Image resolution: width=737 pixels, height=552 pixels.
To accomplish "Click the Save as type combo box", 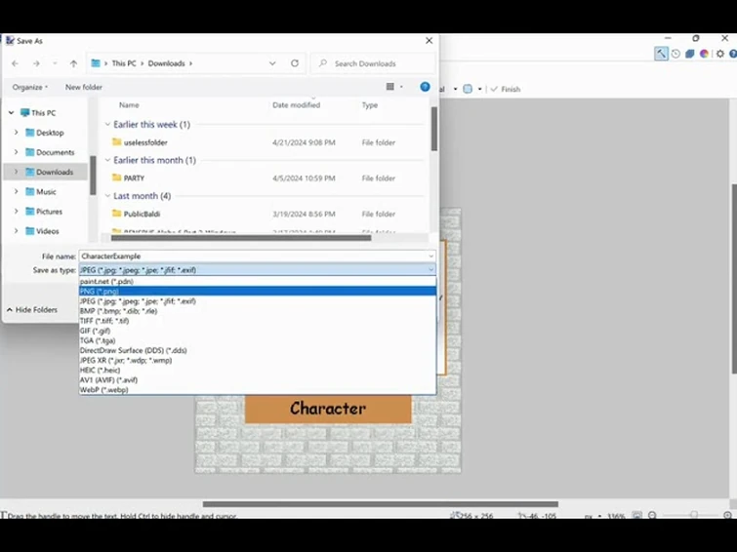I will pos(257,269).
